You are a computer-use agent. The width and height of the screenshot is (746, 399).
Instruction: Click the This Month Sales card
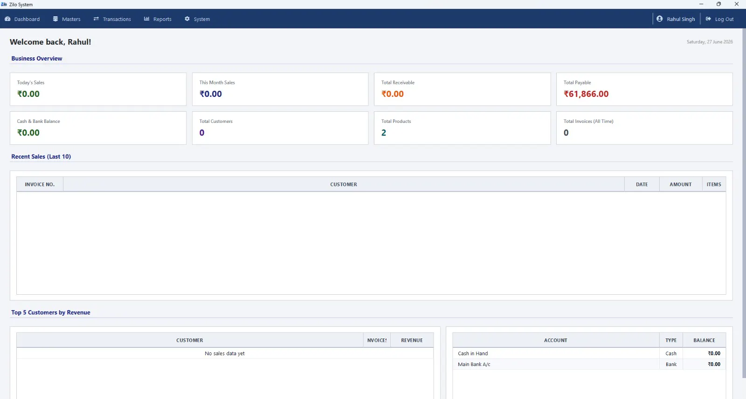(x=280, y=89)
